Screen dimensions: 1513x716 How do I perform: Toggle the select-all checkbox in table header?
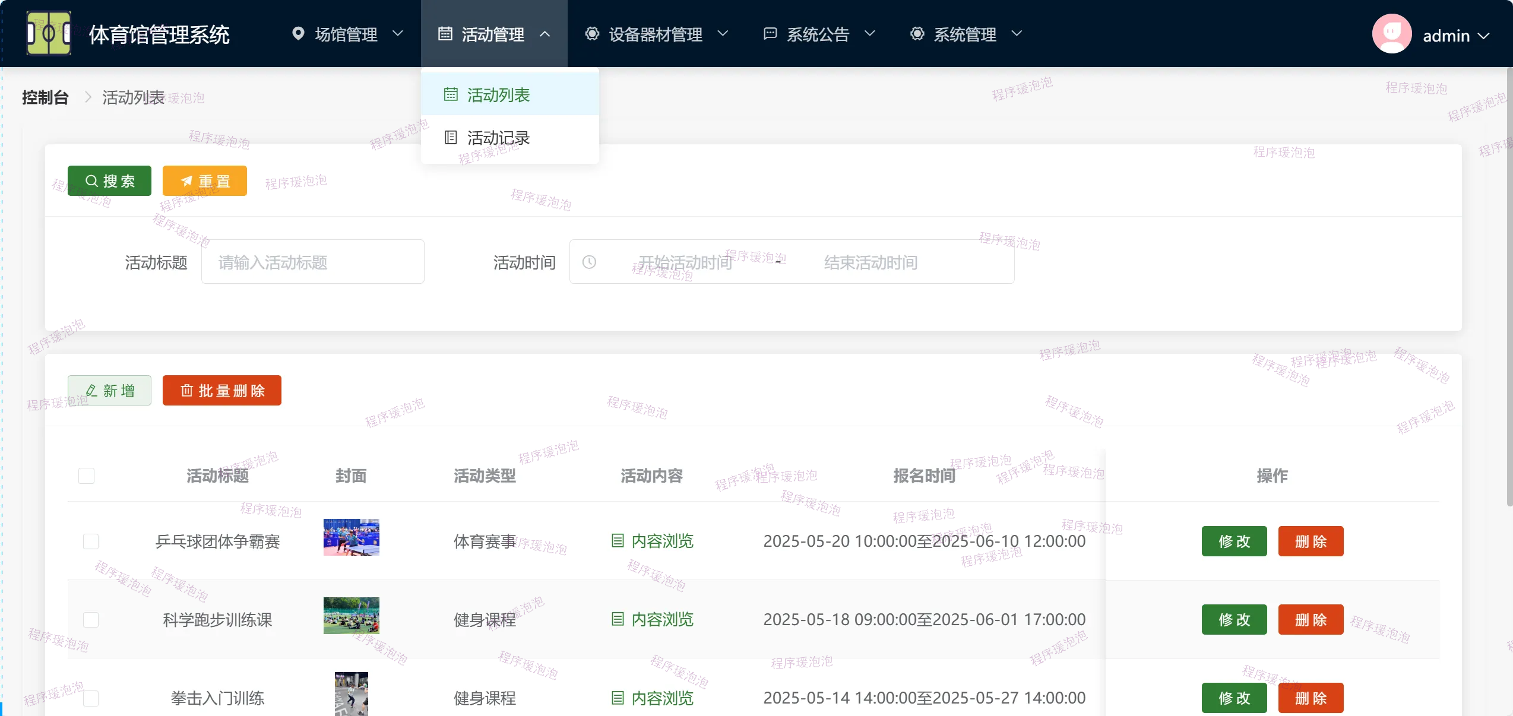[x=87, y=476]
